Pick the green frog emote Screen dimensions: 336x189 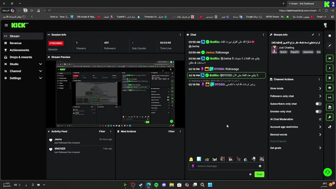[x=207, y=159]
